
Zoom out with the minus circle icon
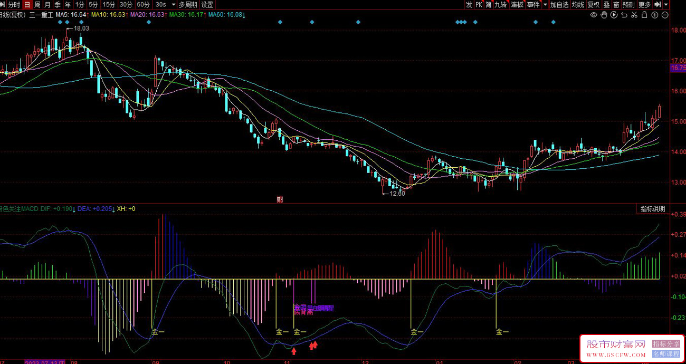665,15
